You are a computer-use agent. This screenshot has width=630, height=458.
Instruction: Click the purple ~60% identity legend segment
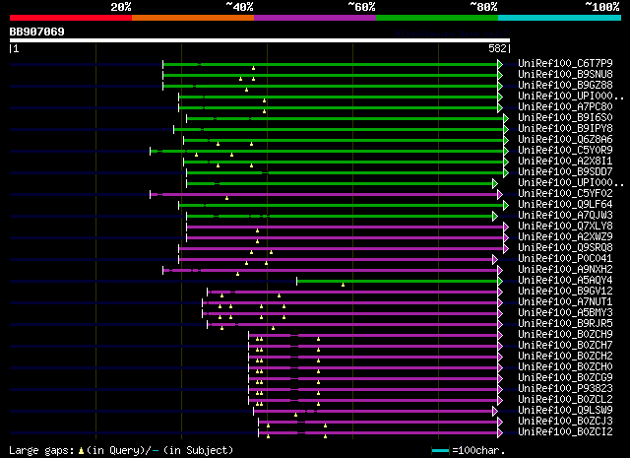pyautogui.click(x=315, y=18)
